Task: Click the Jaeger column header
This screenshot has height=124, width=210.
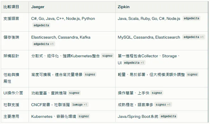Action: tap(38, 6)
